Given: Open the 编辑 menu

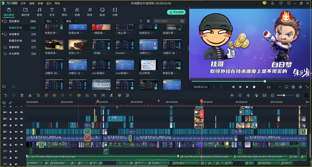Looking at the screenshot, I should [32, 3].
